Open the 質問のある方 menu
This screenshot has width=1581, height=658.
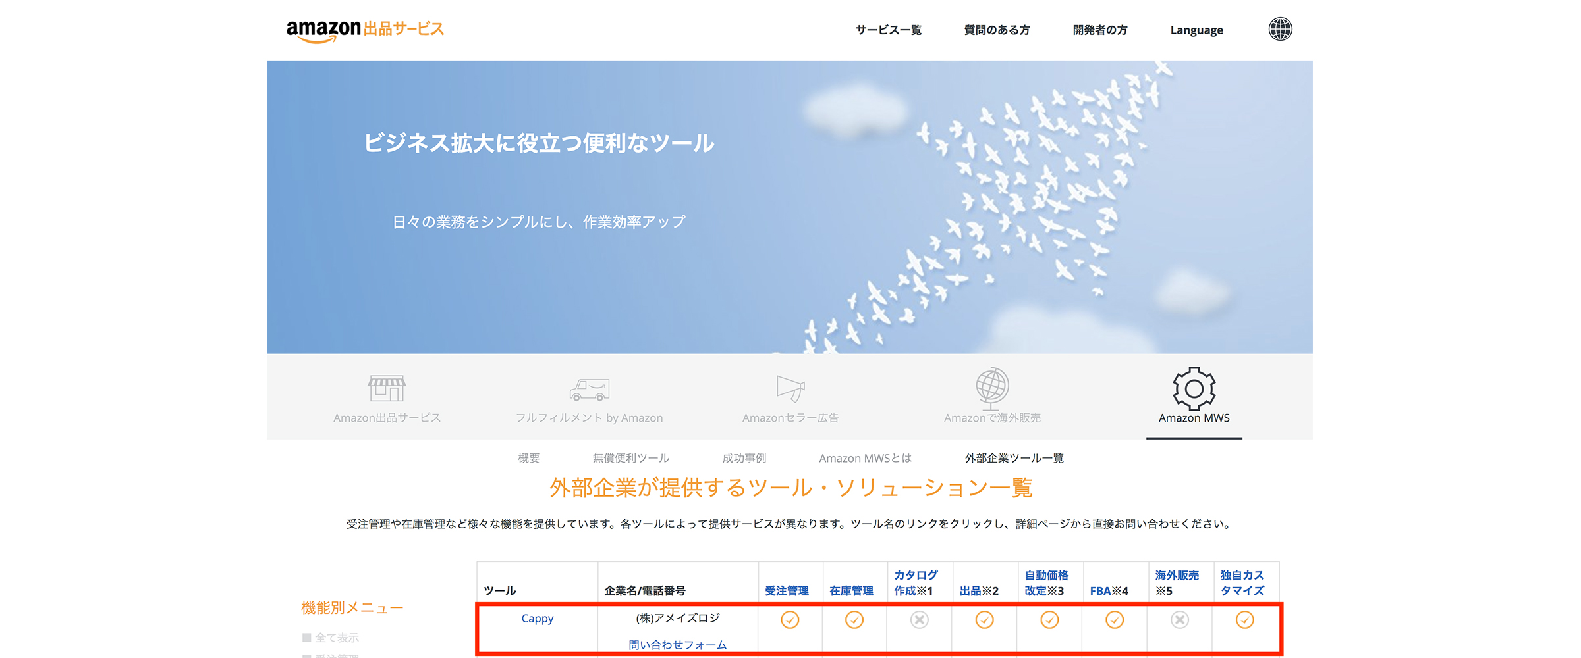click(997, 30)
